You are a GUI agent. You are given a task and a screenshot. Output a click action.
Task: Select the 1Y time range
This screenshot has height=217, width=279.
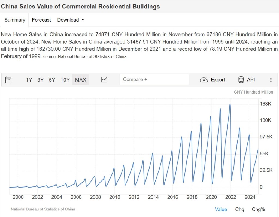click(29, 80)
